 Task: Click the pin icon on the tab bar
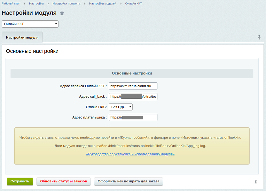[x=259, y=37]
